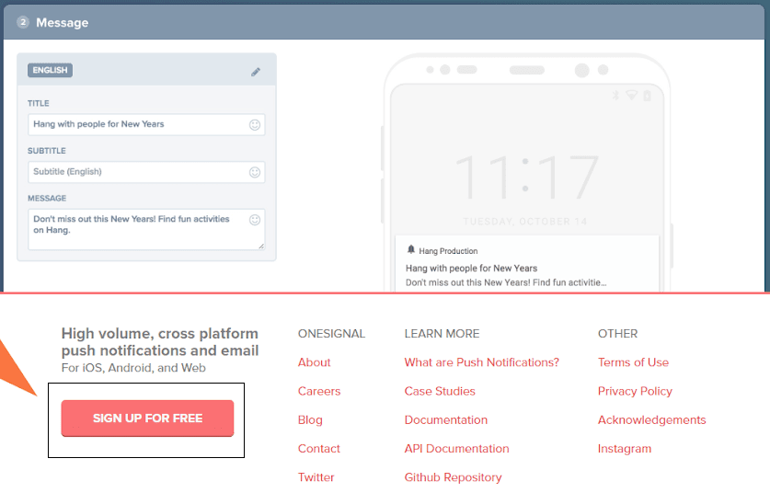The image size is (770, 493).
Task: Click the MESSAGE field label
Action: (47, 199)
